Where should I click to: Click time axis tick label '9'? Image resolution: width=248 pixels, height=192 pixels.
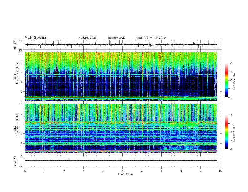200,171
